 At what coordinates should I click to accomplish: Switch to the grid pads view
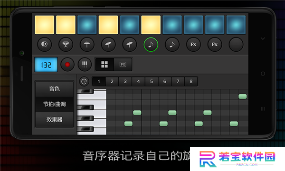[104, 64]
